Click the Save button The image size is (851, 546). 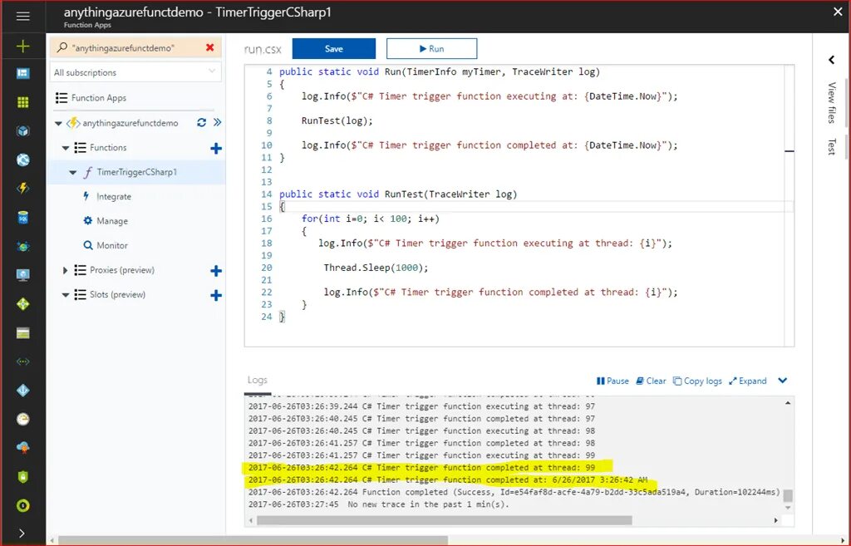coord(334,48)
